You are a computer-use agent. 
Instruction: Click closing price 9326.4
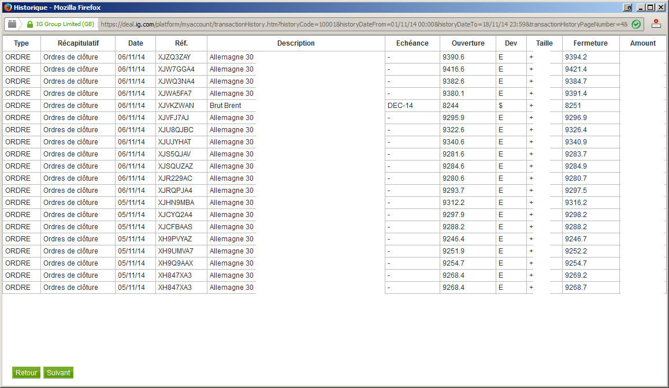576,129
